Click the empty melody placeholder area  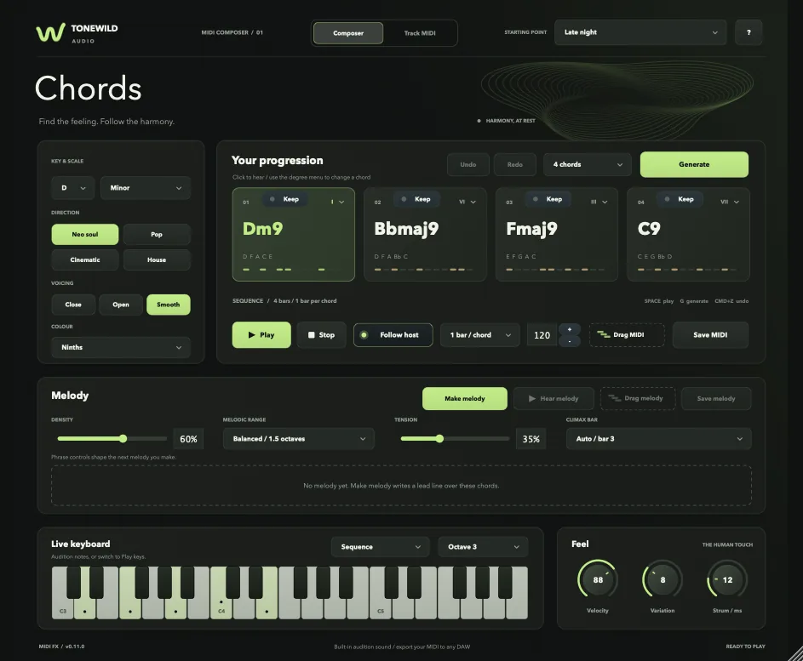(x=401, y=486)
